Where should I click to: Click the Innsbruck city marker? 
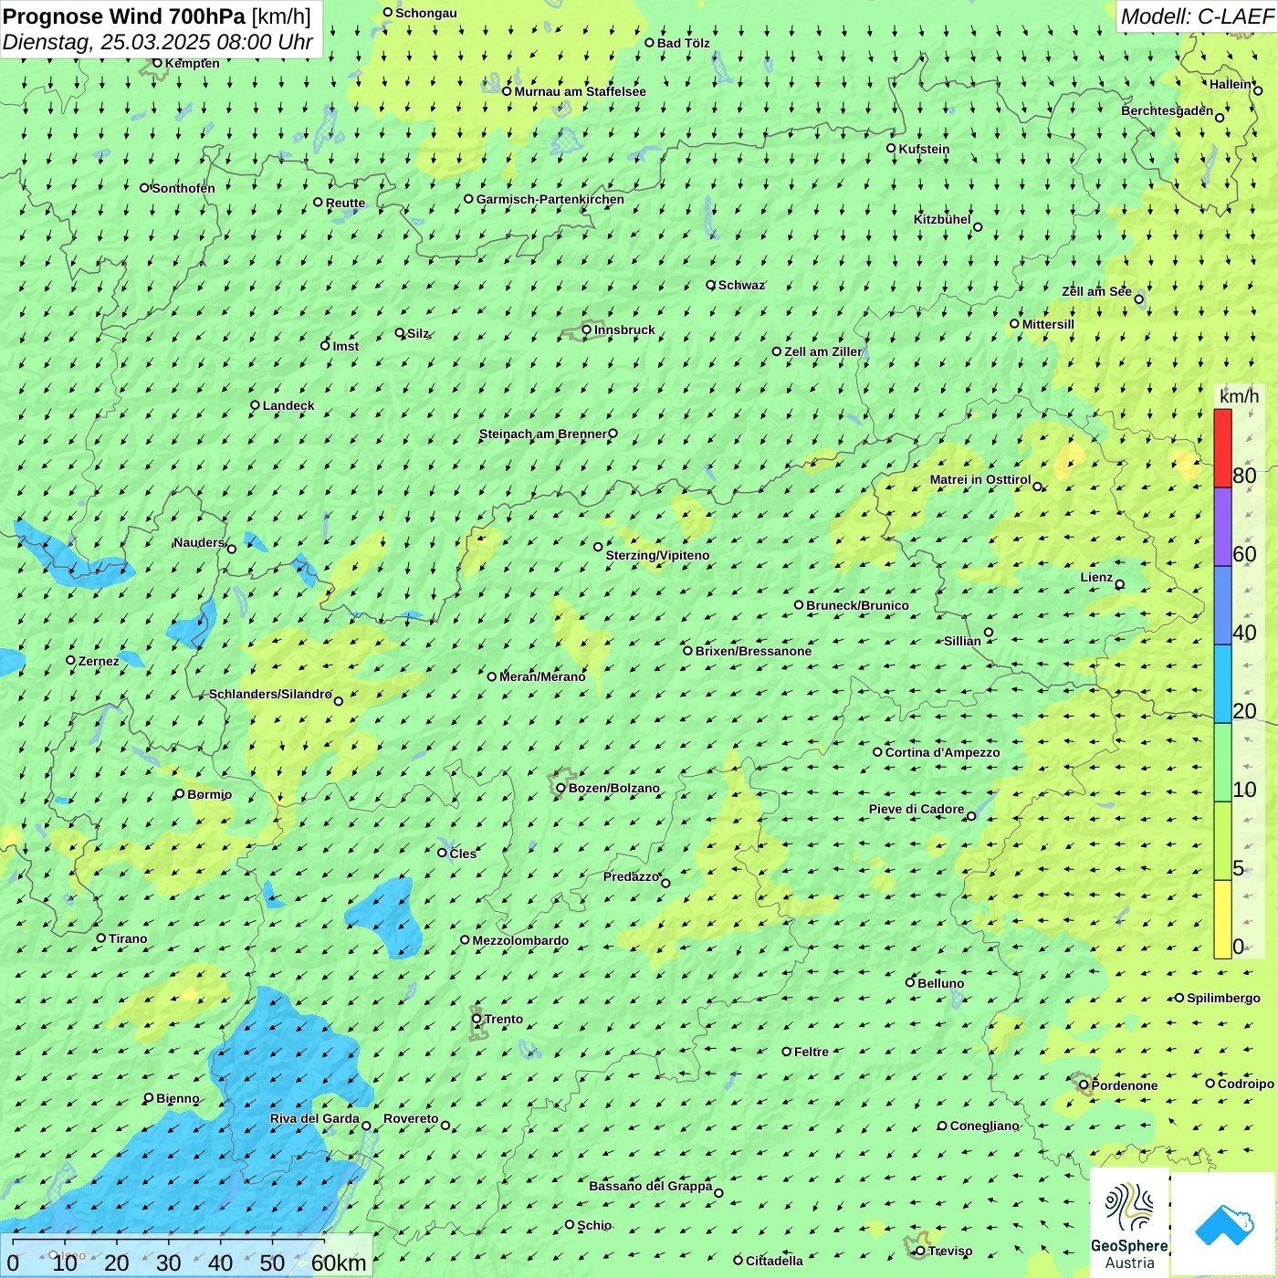(x=586, y=330)
